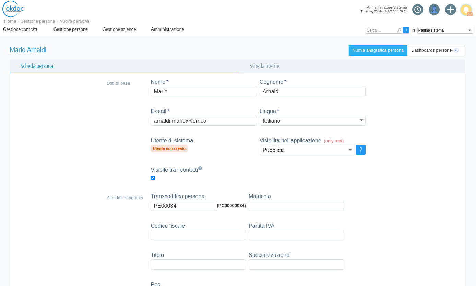
Task: Go to Home breadcrumb link
Action: pyautogui.click(x=10, y=21)
